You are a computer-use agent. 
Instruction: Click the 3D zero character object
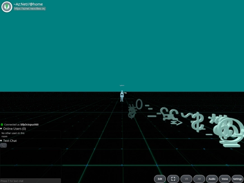[139, 104]
